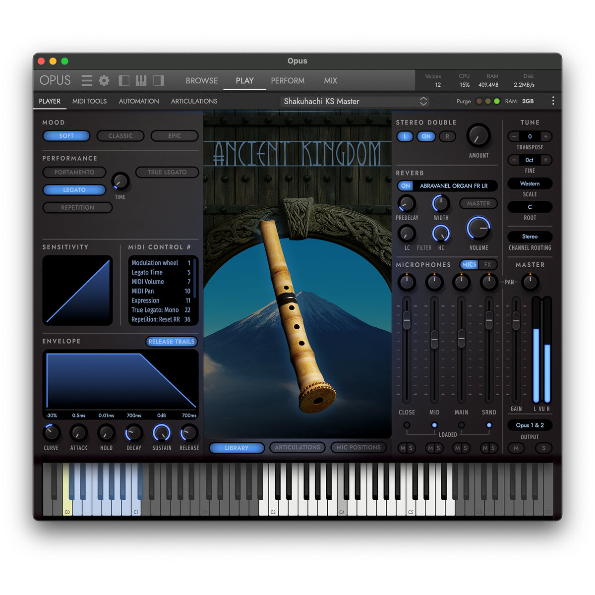Click the Sensitivity curve graph
Viewport: 595px width, 595px height.
(x=78, y=291)
